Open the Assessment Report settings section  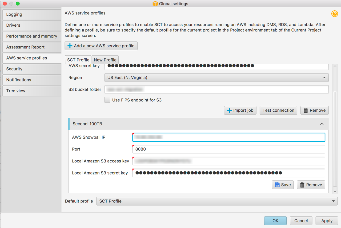[x=26, y=47]
